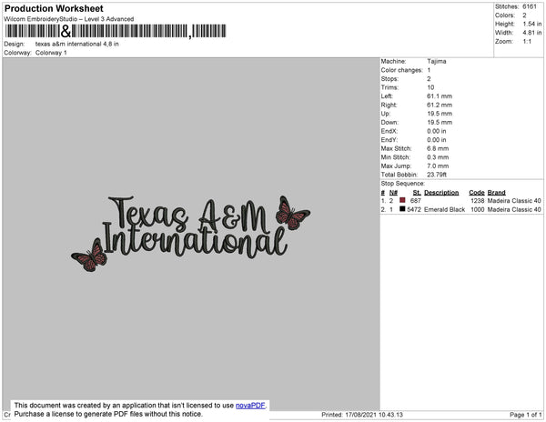This screenshot has width=546, height=422.
Task: Click stitch count '687' in stop sequence
Action: click(x=416, y=201)
